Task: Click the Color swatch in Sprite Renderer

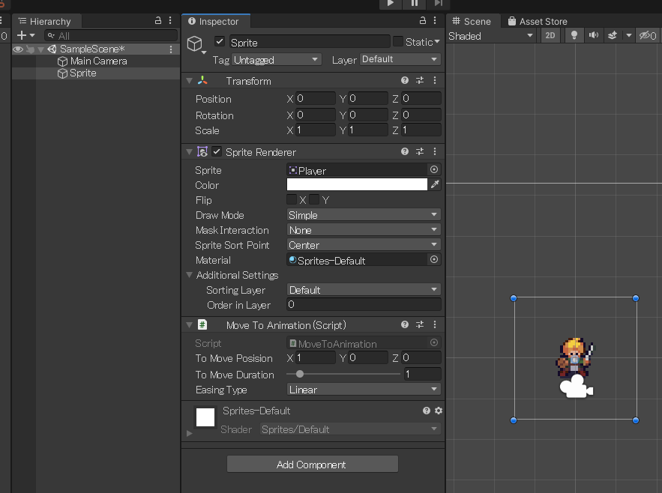Action: point(357,185)
